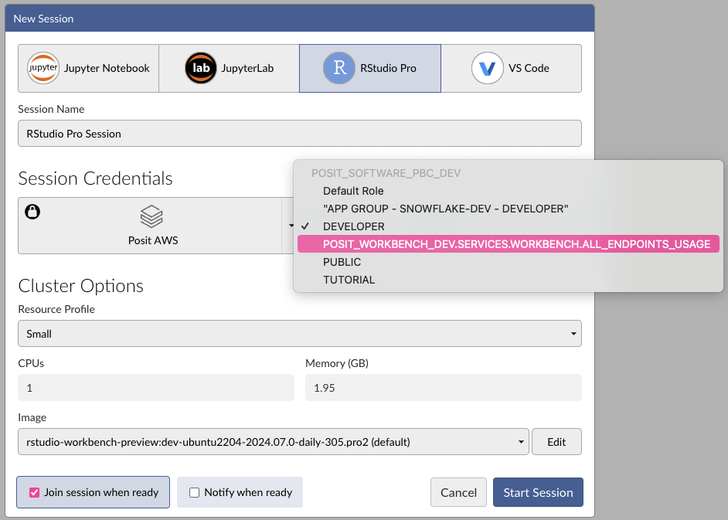
Task: Open the Image selection dropdown
Action: tap(273, 441)
